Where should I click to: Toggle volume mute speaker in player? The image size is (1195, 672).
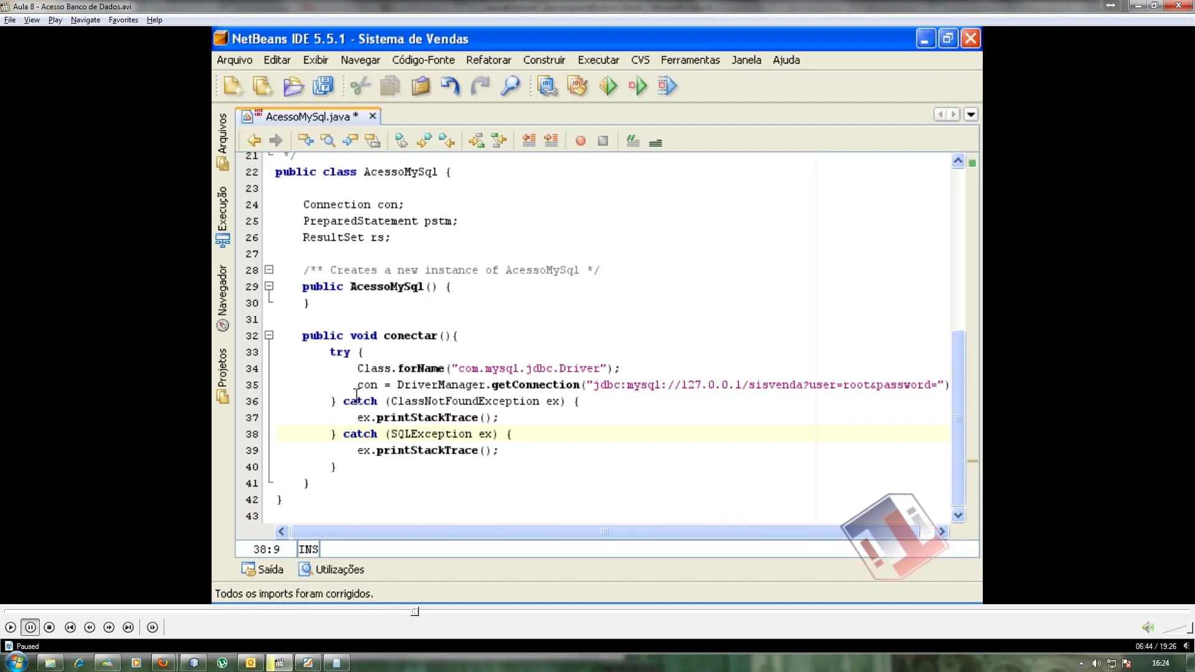coord(1148,627)
